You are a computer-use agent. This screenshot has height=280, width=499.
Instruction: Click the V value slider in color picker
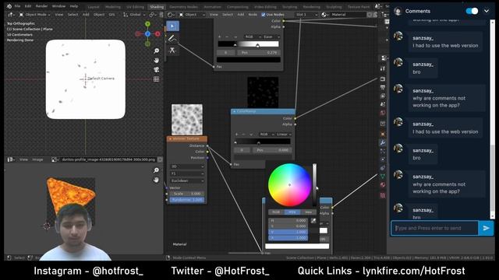[x=288, y=232]
